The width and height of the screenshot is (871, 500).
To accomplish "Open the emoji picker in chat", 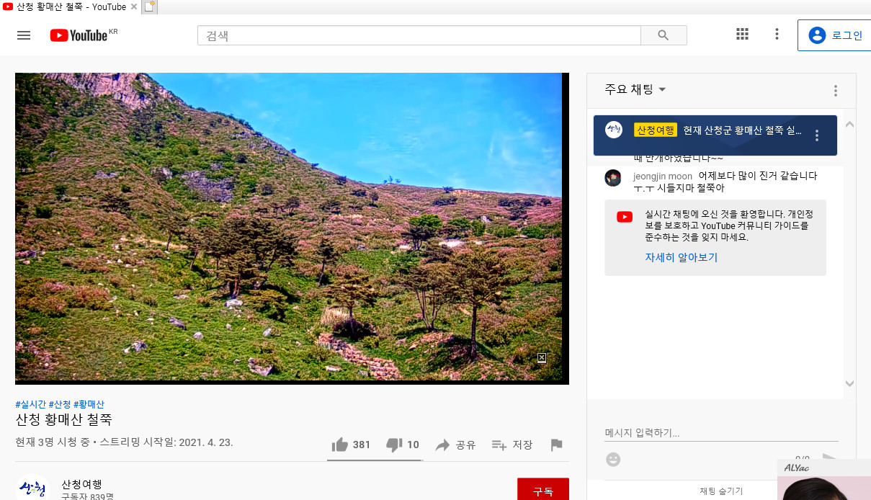I will (x=613, y=459).
